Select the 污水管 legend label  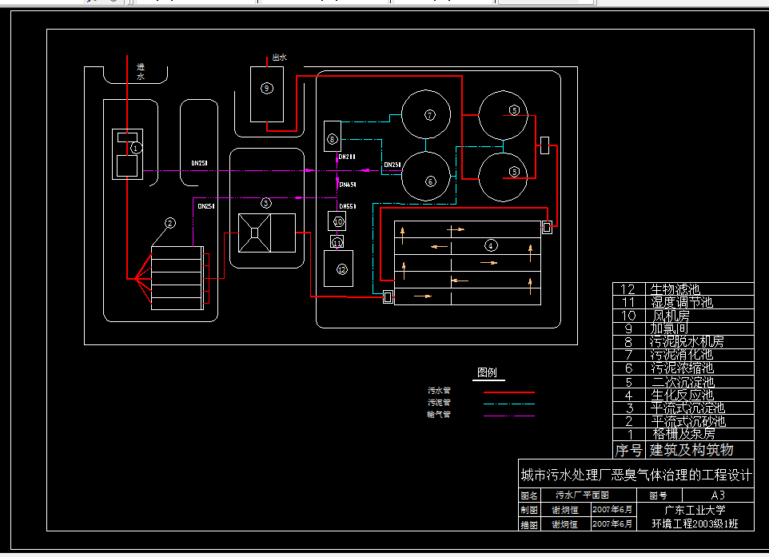pos(439,390)
